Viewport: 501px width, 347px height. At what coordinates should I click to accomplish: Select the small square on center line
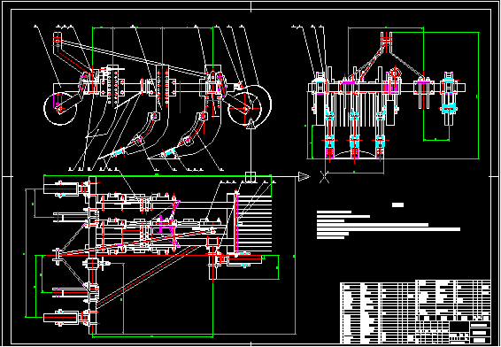pyautogui.click(x=250, y=177)
